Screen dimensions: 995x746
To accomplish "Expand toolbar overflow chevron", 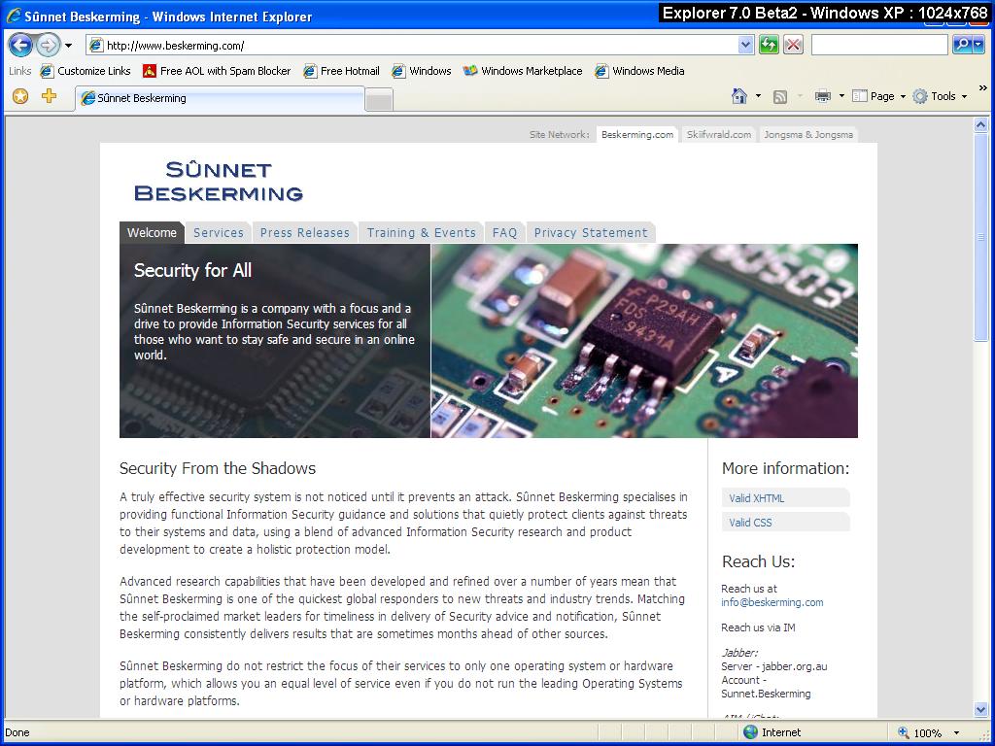I will [983, 88].
